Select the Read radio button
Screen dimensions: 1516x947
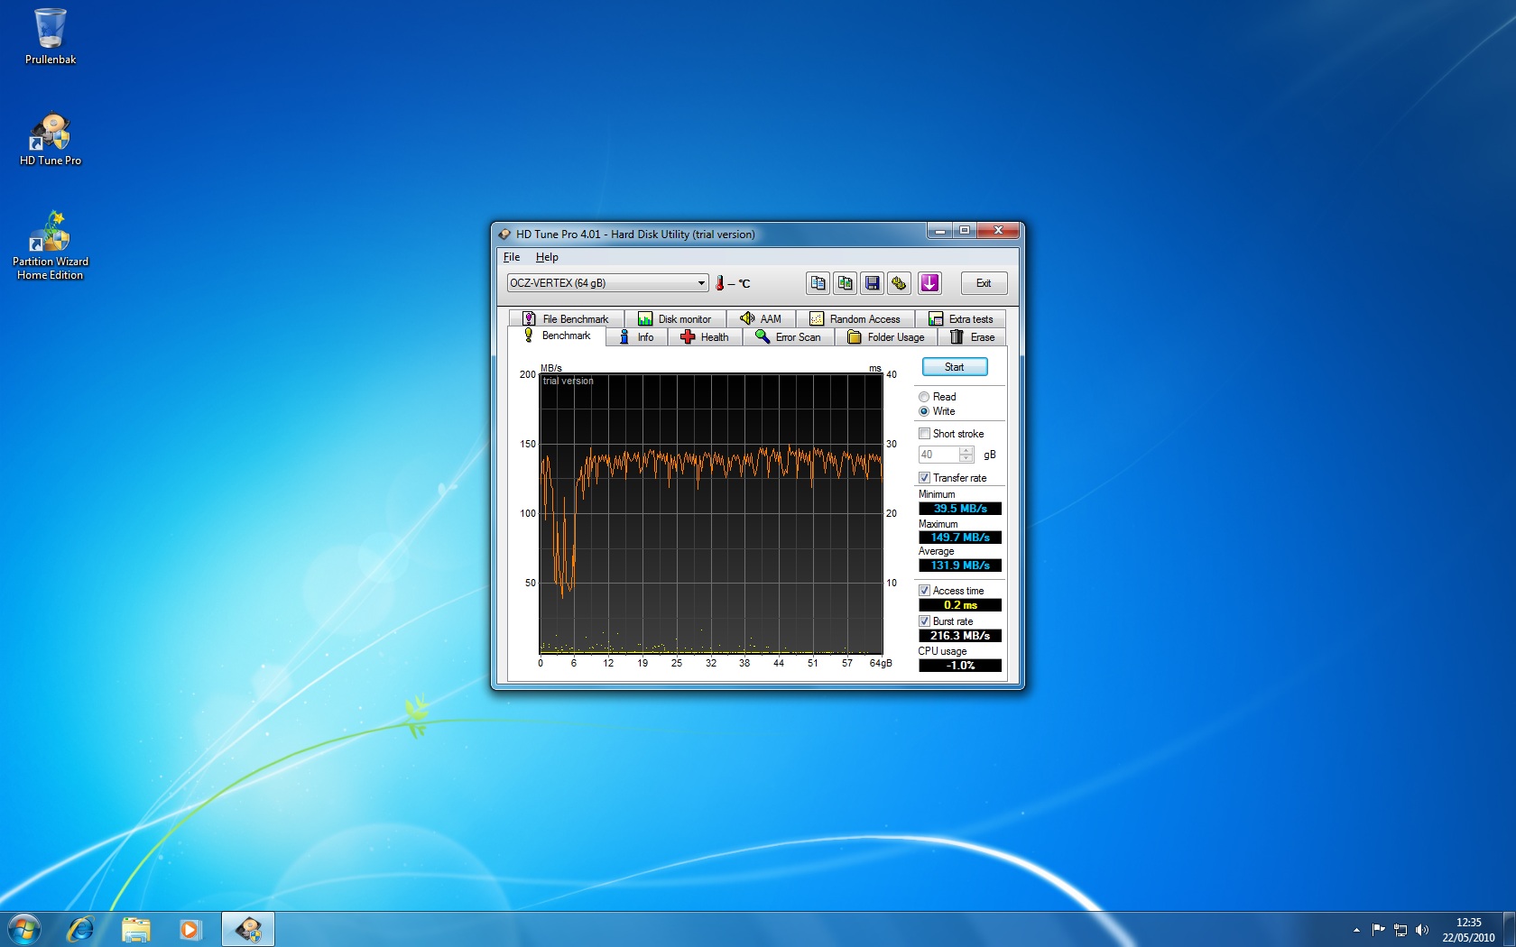coord(924,397)
